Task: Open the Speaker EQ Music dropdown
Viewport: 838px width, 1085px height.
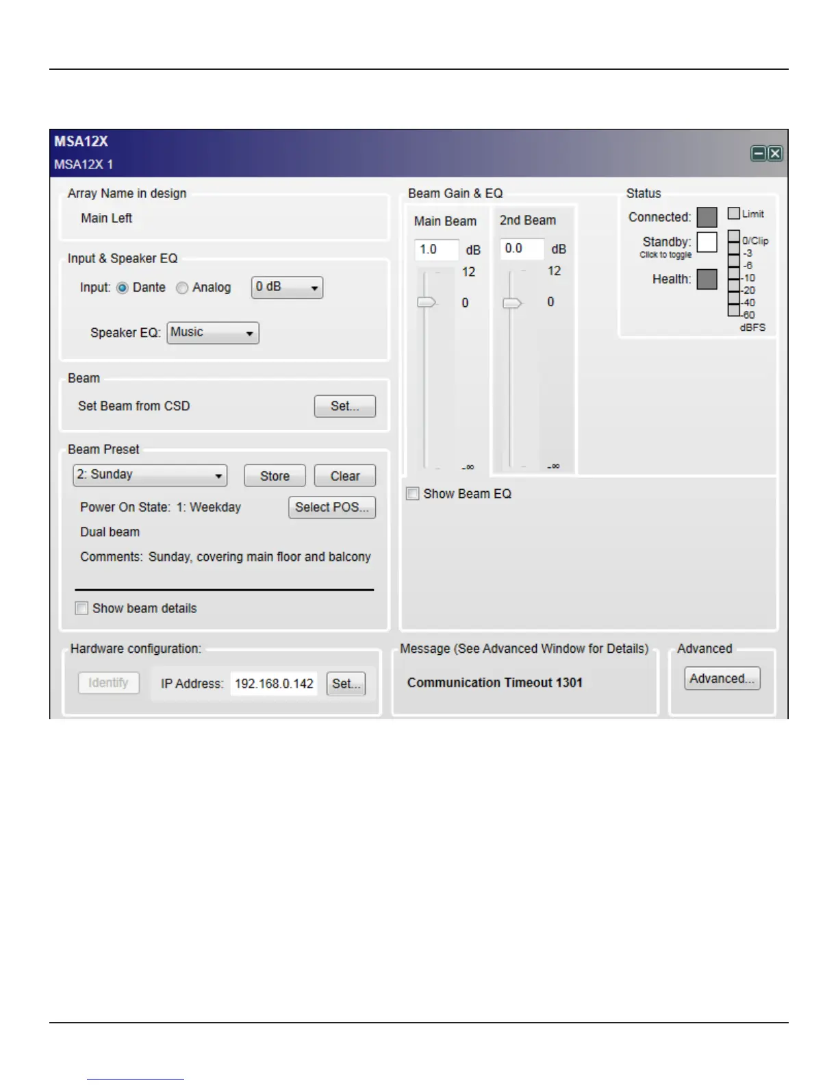Action: click(213, 333)
